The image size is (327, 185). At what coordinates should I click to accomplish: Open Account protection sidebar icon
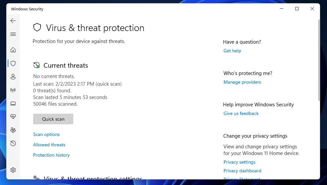coord(13,77)
